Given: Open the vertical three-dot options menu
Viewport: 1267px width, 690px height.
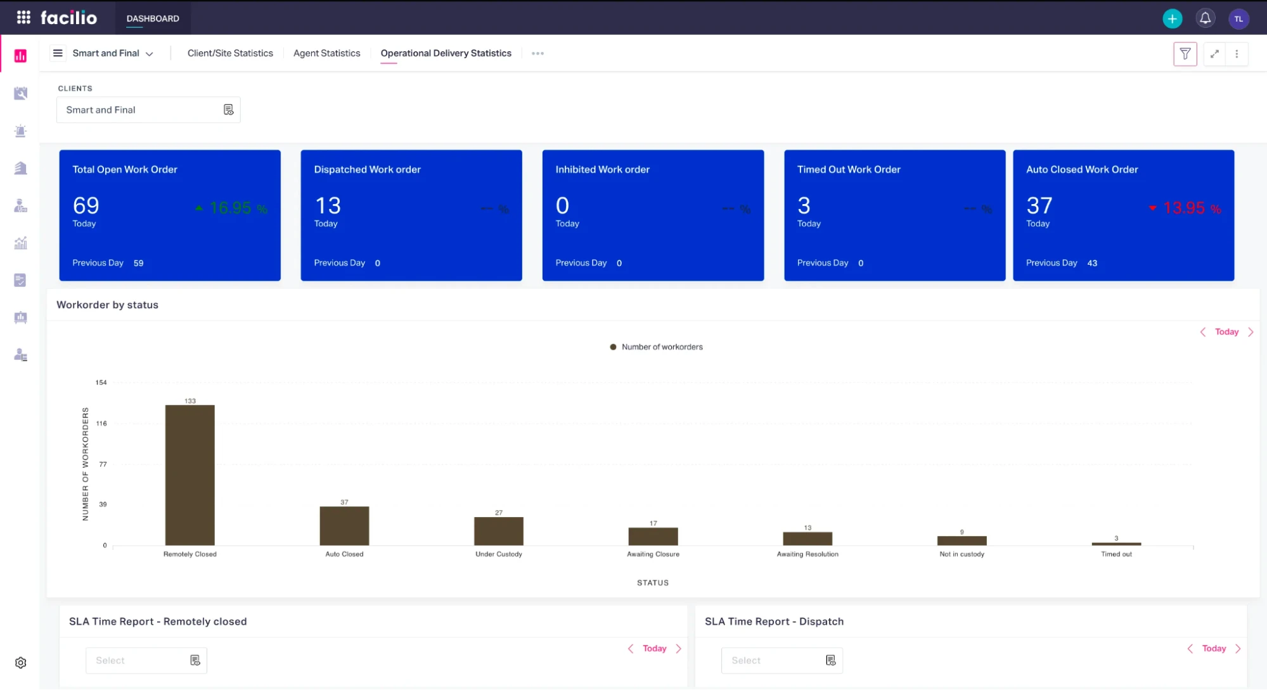Looking at the screenshot, I should (1237, 54).
